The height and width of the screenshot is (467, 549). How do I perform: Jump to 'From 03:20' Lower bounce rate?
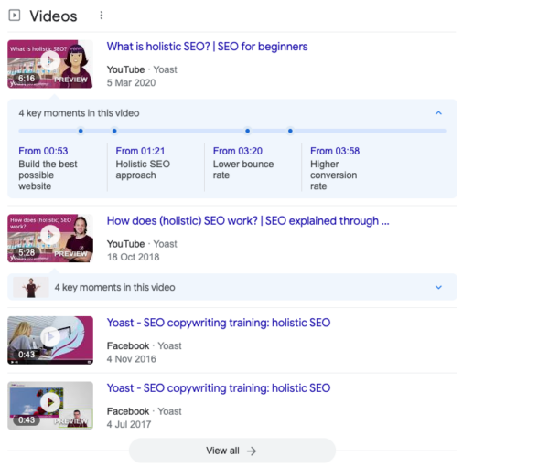click(x=237, y=151)
